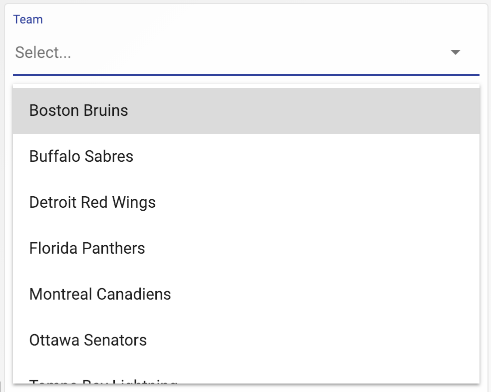Click the Montreal Canadiens list item
Viewport: 491px width, 392px height.
click(x=246, y=294)
